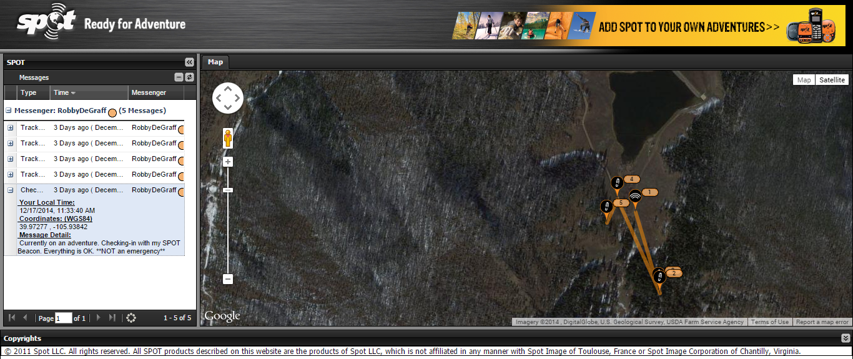Open track marker number 4
The width and height of the screenshot is (853, 359).
(x=617, y=183)
